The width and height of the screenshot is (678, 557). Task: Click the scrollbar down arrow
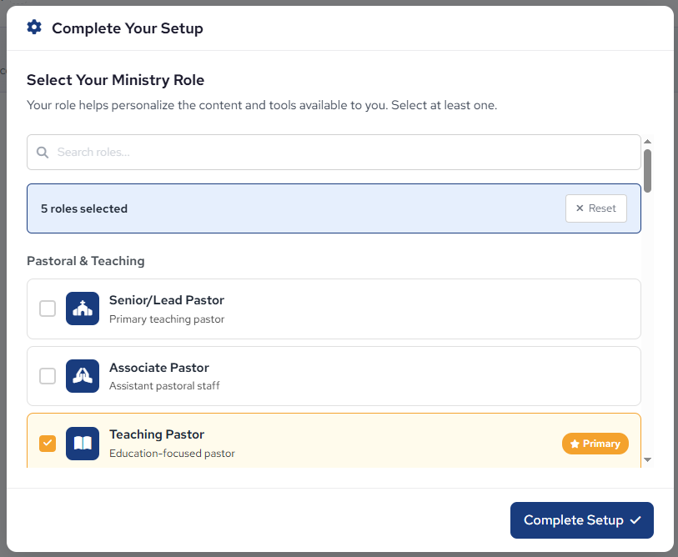click(x=647, y=459)
